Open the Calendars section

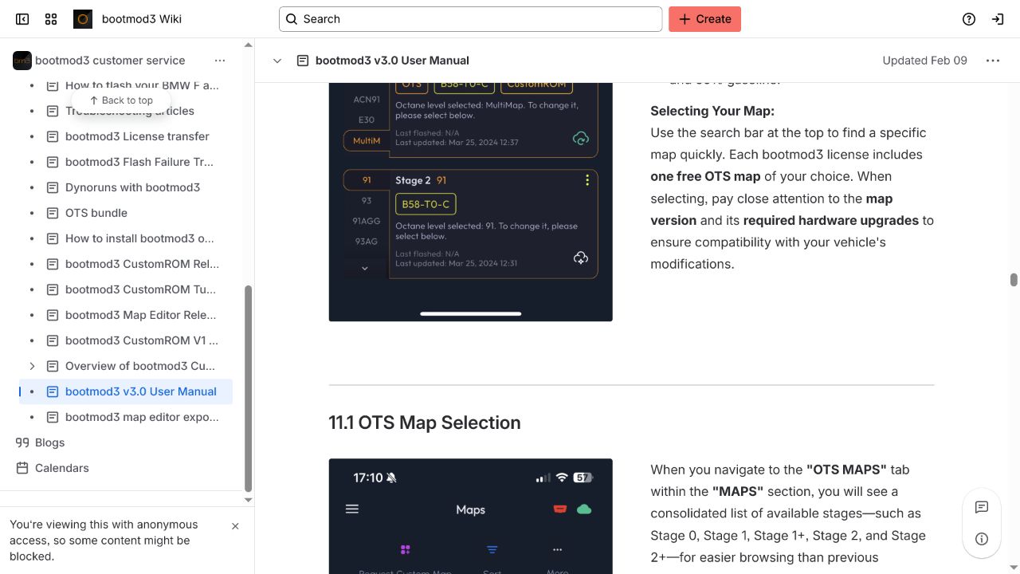click(62, 468)
